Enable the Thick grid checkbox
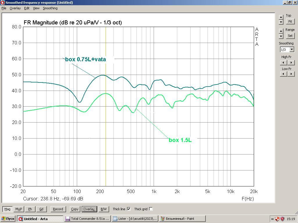The image size is (298, 223). click(151, 209)
